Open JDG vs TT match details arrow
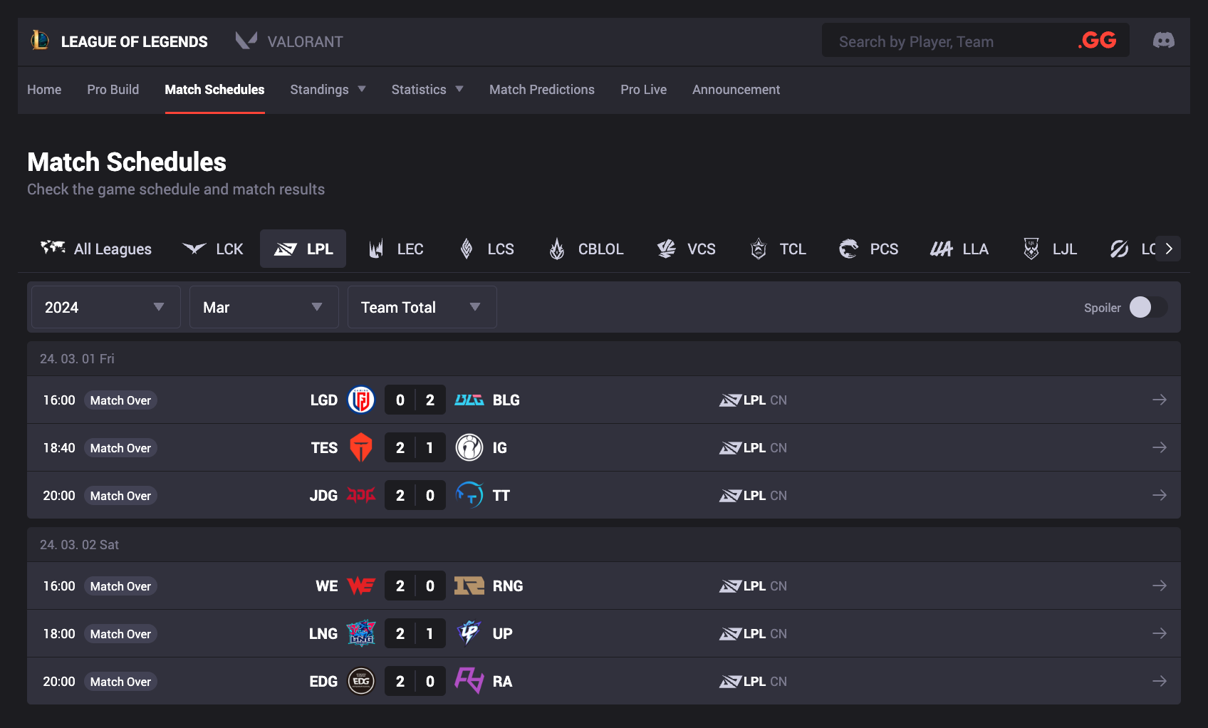The image size is (1208, 728). 1160,495
